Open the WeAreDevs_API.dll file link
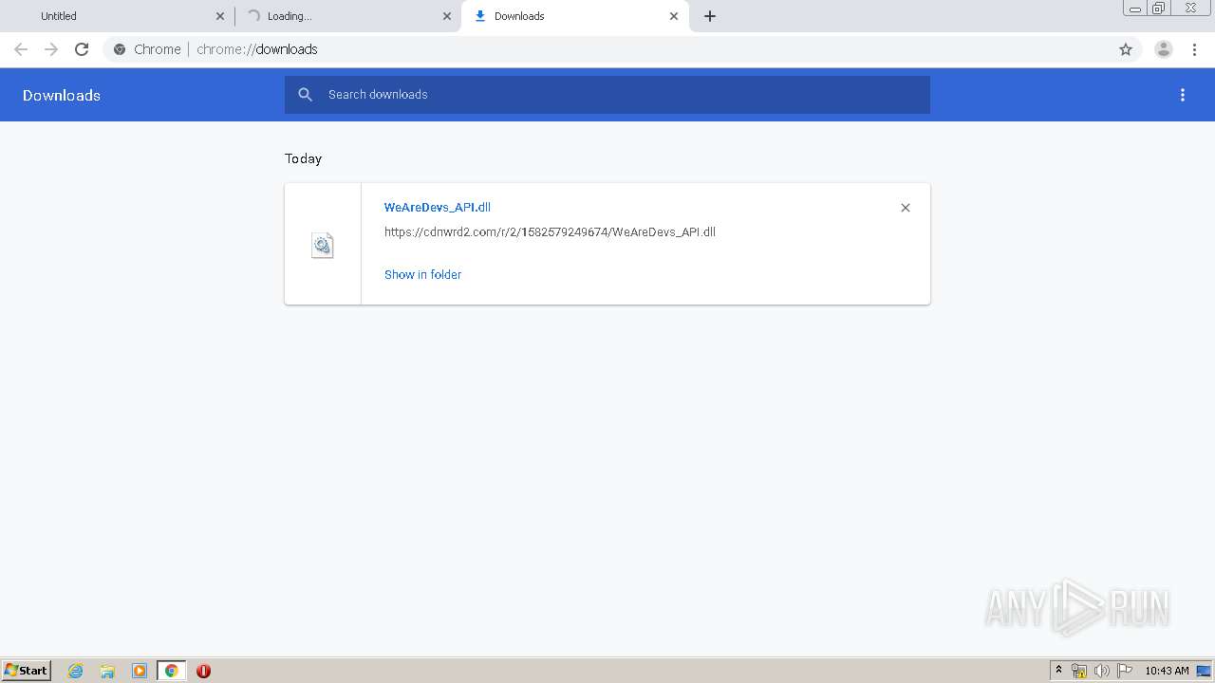 [x=438, y=208]
